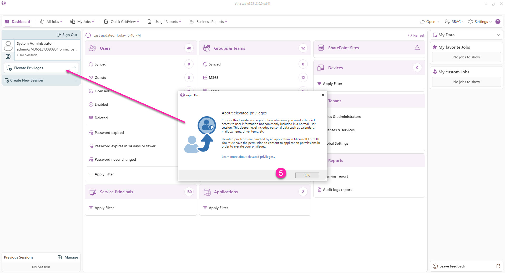Viewport: 505px width, 273px height.
Task: Expand the RBAC dropdown
Action: click(454, 22)
